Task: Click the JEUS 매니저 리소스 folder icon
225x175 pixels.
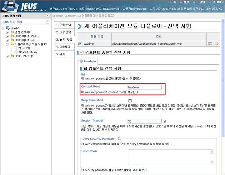Action: click(12, 36)
